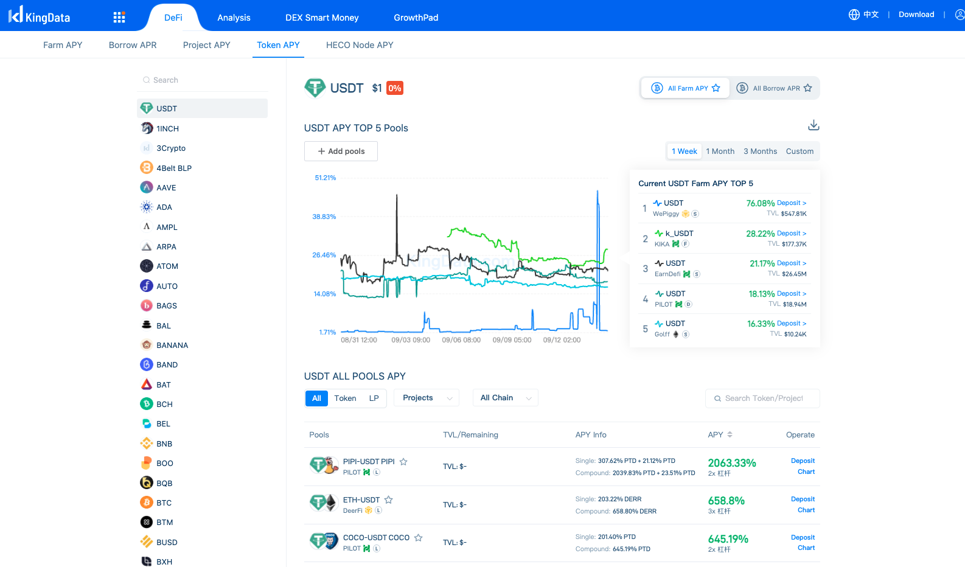The height and width of the screenshot is (567, 965).
Task: Select ATOM token icon
Action: pos(147,266)
